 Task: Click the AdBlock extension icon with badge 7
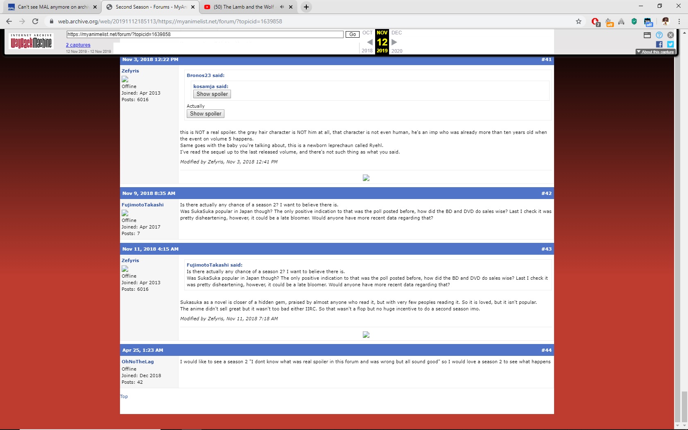[x=596, y=22]
